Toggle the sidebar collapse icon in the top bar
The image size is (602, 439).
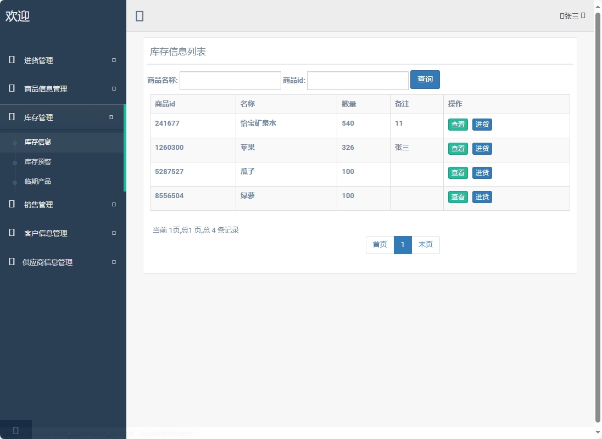click(x=139, y=16)
